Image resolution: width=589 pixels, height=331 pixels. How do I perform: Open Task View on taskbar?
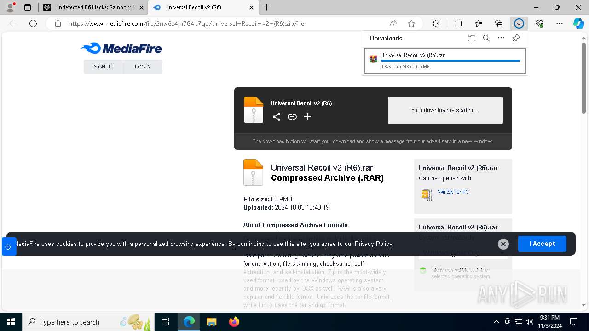pyautogui.click(x=166, y=322)
